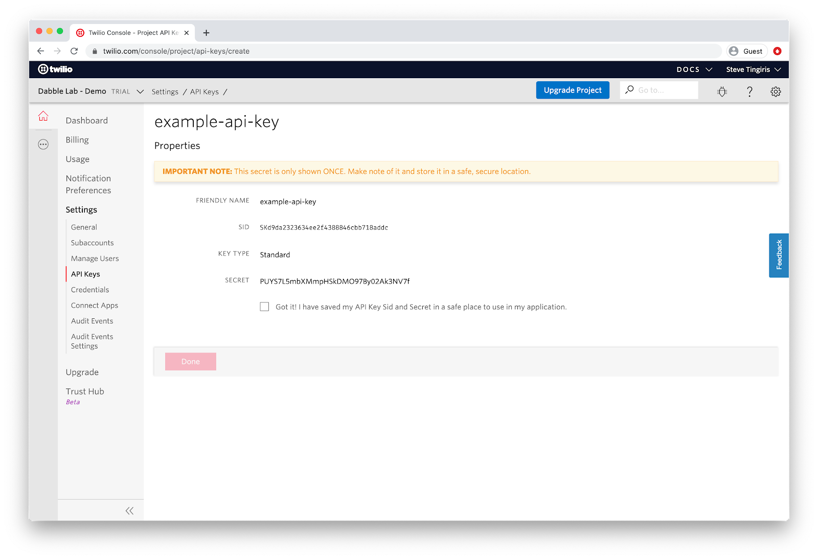Select API Keys in sidebar
The width and height of the screenshot is (818, 559).
tap(85, 274)
